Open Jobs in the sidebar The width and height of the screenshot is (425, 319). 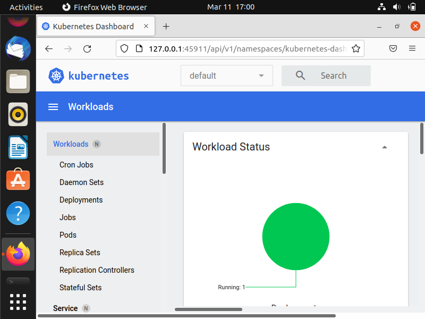click(68, 217)
